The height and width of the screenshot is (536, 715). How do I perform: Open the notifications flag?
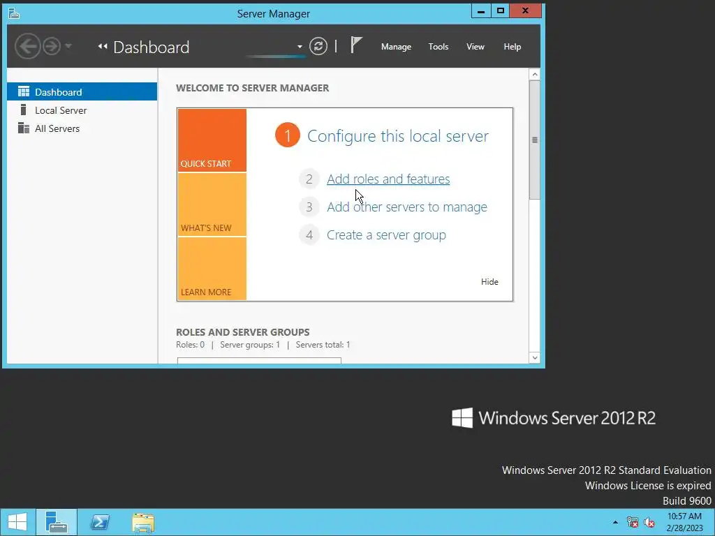pos(356,45)
